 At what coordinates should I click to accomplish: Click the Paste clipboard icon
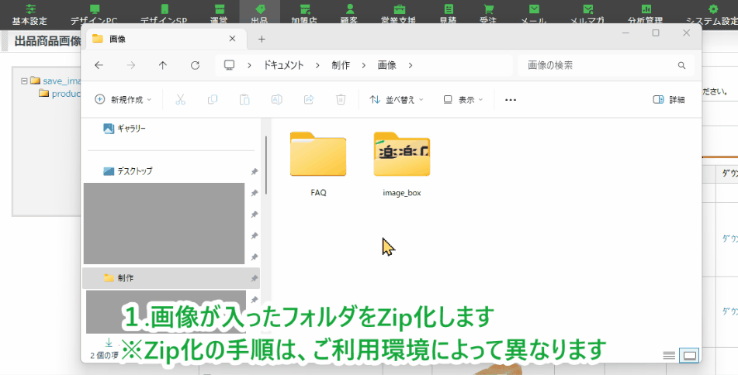pos(244,100)
